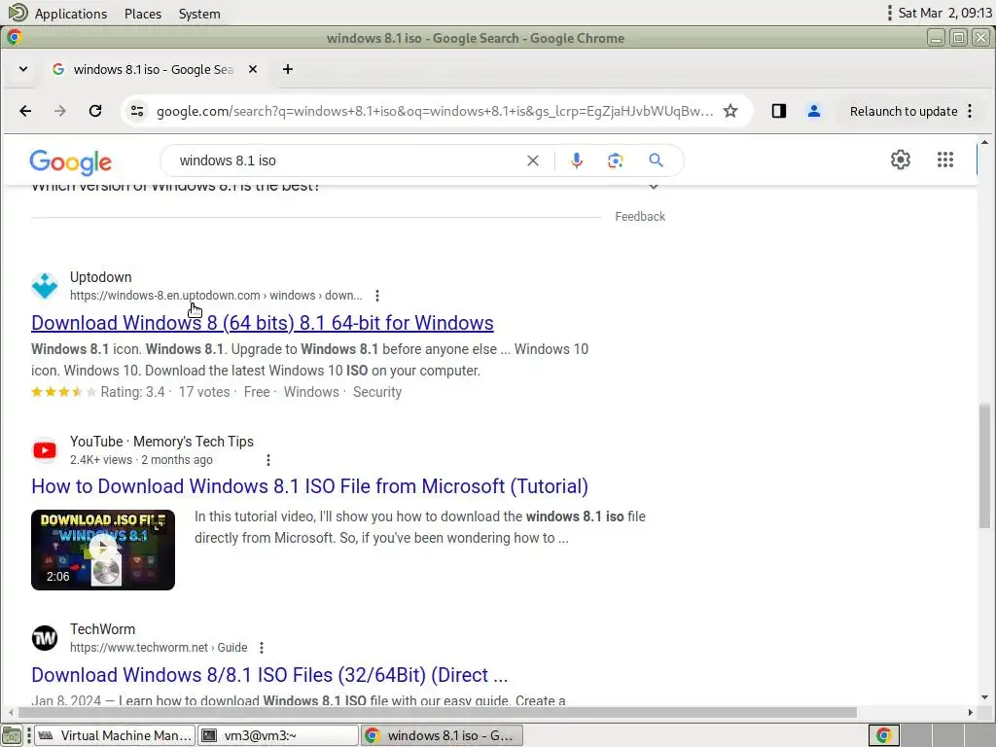Click 'Rating: 3.4' text under Uptodown result

pyautogui.click(x=132, y=392)
